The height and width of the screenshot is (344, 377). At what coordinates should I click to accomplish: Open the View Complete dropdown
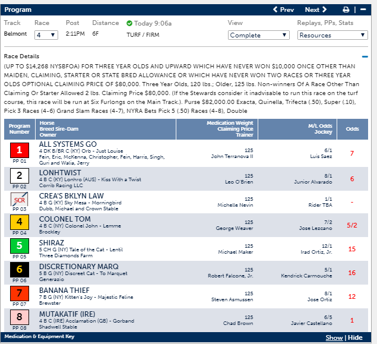tap(258, 35)
